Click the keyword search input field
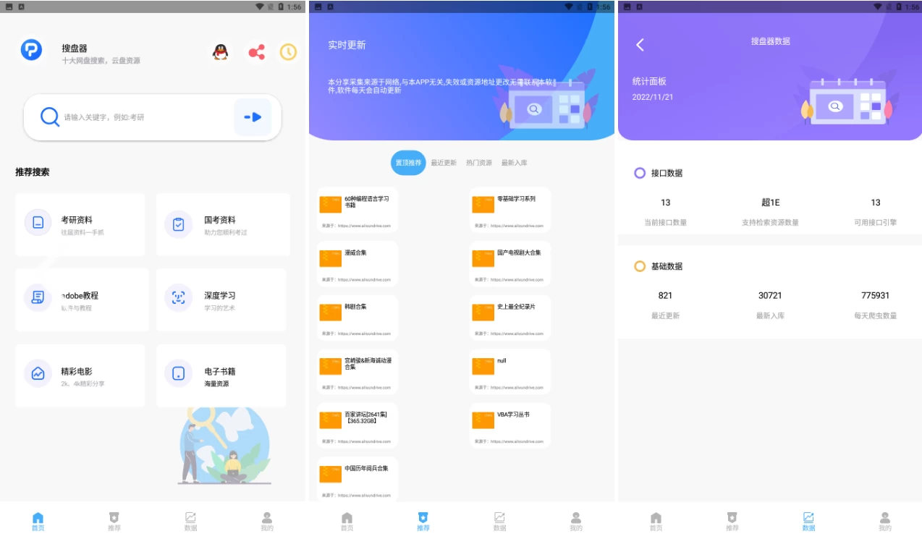Image resolution: width=922 pixels, height=539 pixels. click(x=145, y=117)
